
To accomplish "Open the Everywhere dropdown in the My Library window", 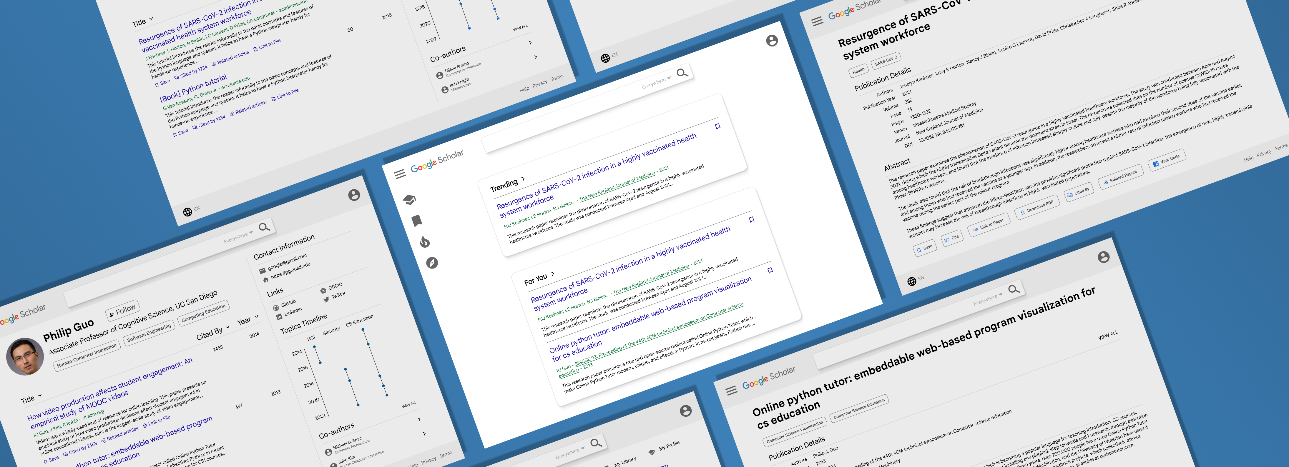I will click(x=569, y=453).
